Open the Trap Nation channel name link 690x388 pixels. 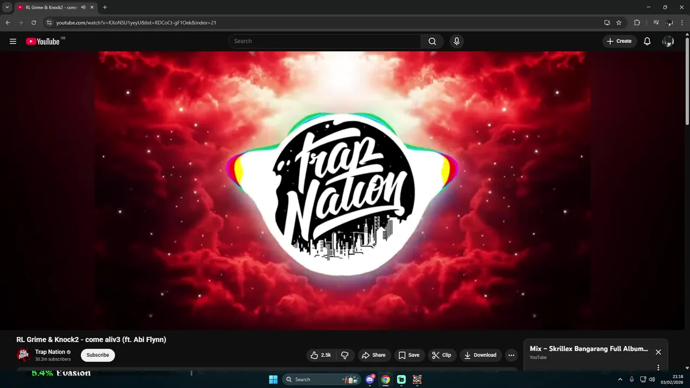coord(50,352)
